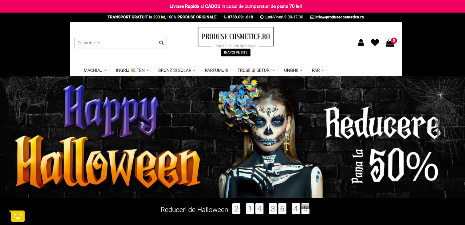Expand the TRUSE SI SETURI menu
Image resolution: width=465 pixels, height=225 pixels.
(x=256, y=70)
